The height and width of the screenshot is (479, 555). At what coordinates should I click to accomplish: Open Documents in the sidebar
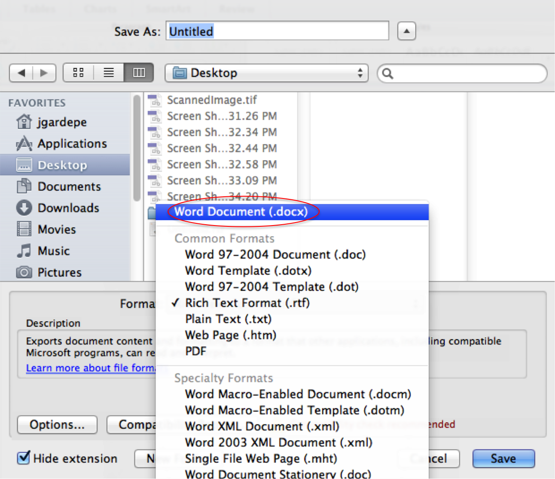tap(65, 186)
